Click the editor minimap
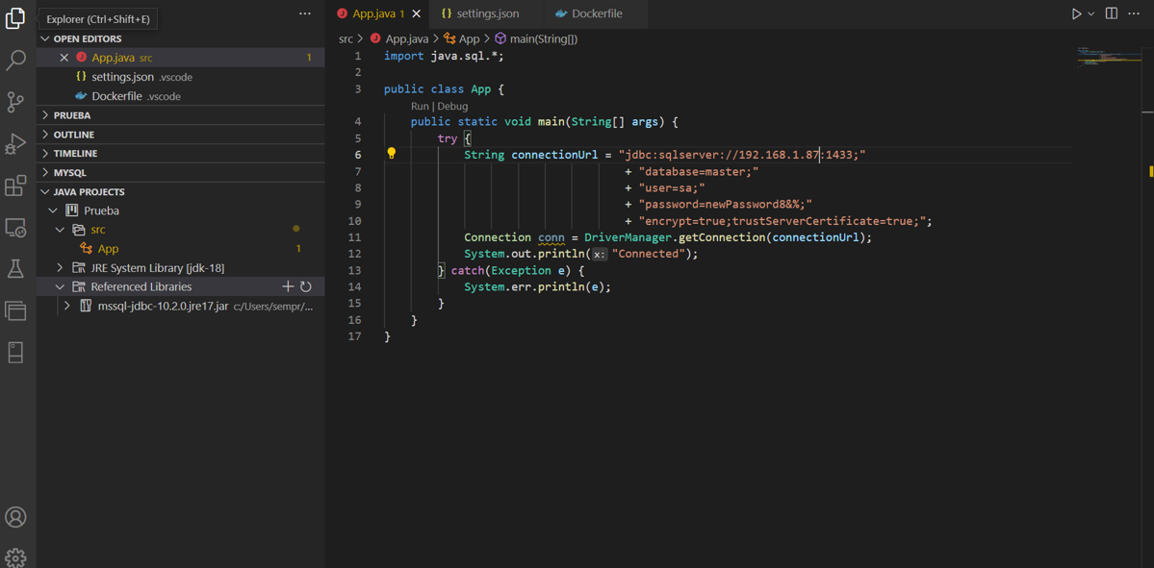Viewport: 1154px width, 568px height. coord(1107,58)
